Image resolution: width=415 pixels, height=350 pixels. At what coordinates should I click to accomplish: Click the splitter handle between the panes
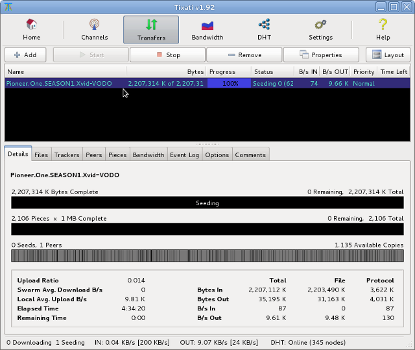(x=207, y=144)
